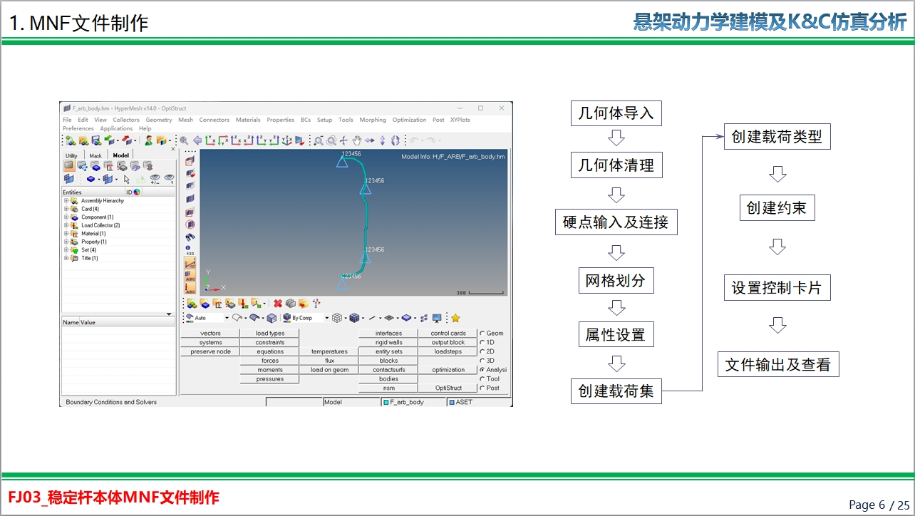Click the Export Solver Deck red arrow icon
Image resolution: width=915 pixels, height=516 pixels.
point(126,140)
